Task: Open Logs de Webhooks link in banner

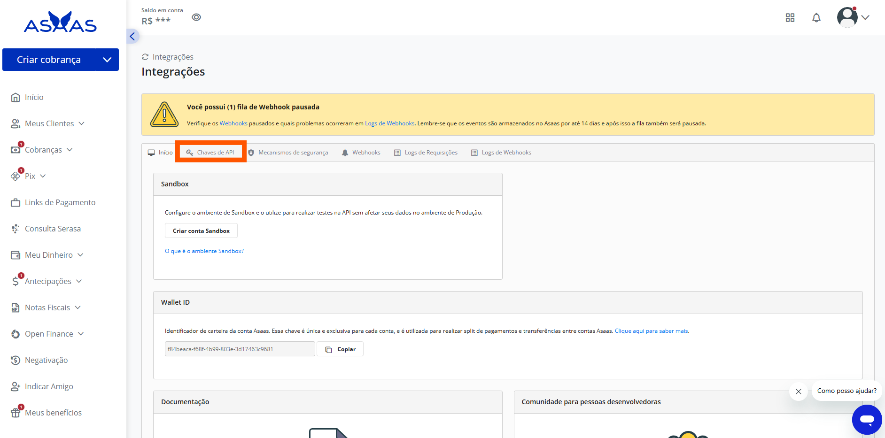Action: click(390, 123)
